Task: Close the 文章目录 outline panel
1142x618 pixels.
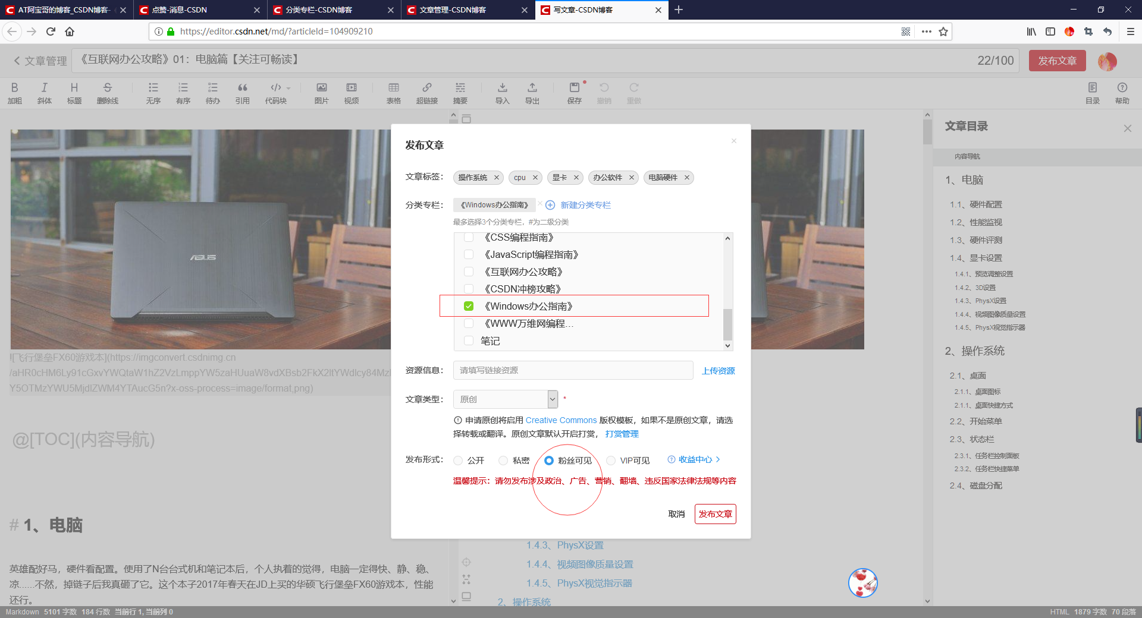Action: [1127, 128]
